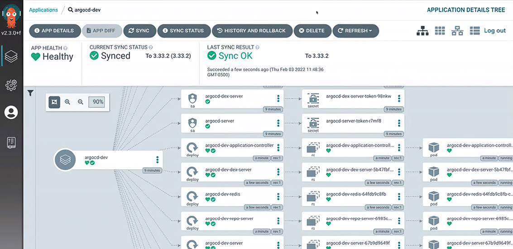The height and width of the screenshot is (249, 513).
Task: Switch to tree view layout
Action: (x=422, y=30)
